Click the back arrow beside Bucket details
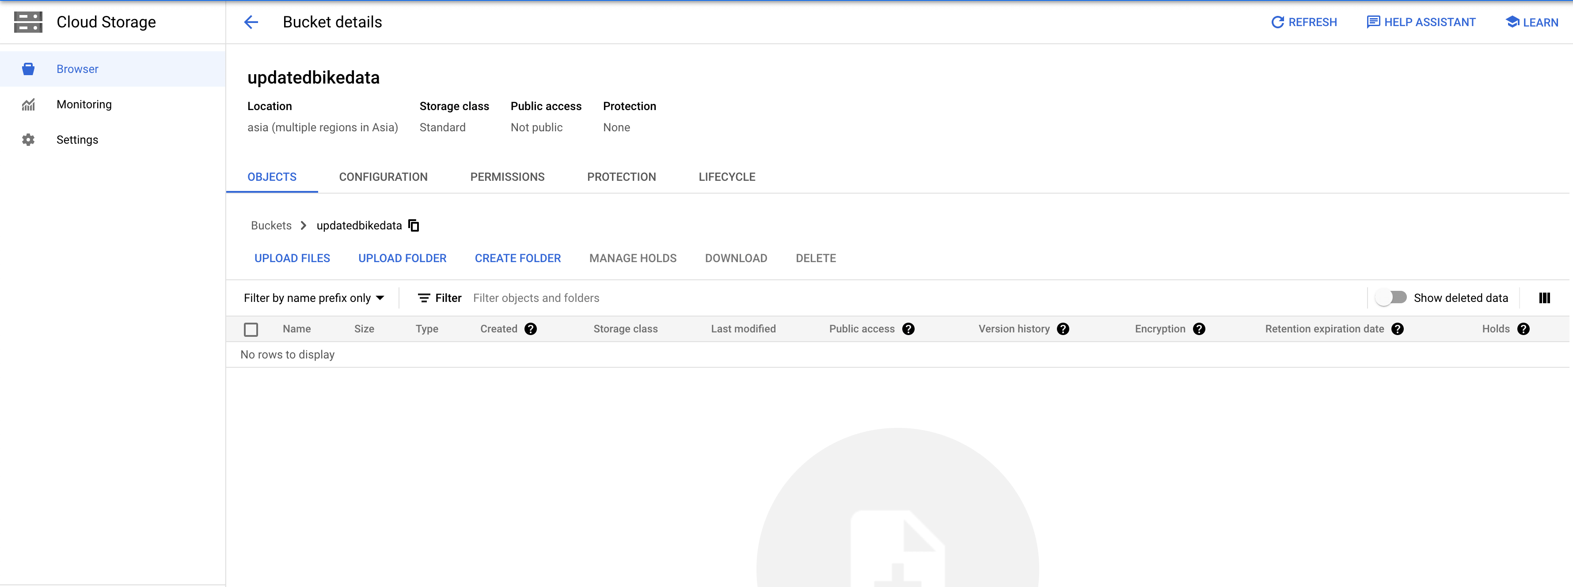 tap(251, 23)
